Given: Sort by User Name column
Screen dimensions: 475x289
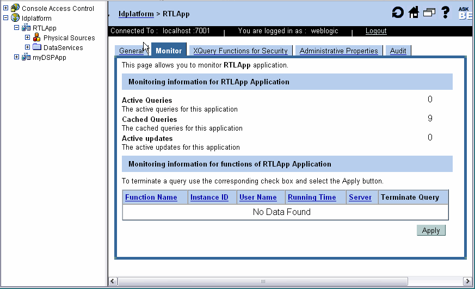Looking at the screenshot, I should coord(258,197).
